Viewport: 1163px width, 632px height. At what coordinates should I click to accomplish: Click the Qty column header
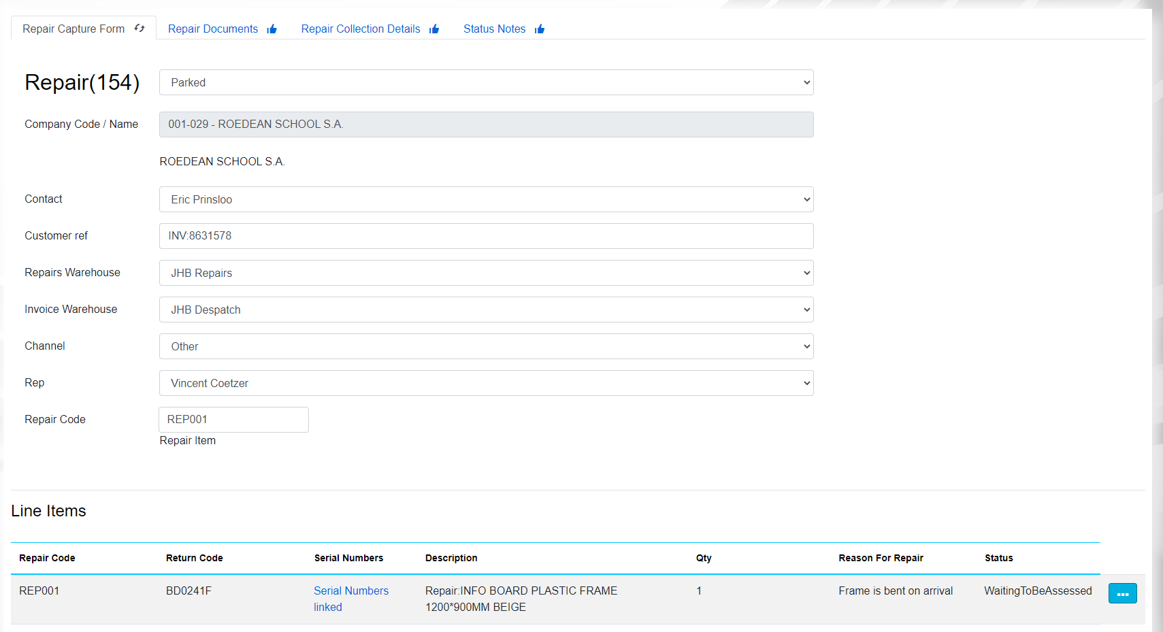(x=704, y=558)
